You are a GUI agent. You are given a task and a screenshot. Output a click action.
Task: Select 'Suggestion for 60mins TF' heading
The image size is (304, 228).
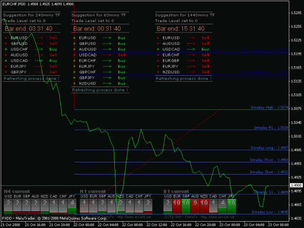point(99,15)
